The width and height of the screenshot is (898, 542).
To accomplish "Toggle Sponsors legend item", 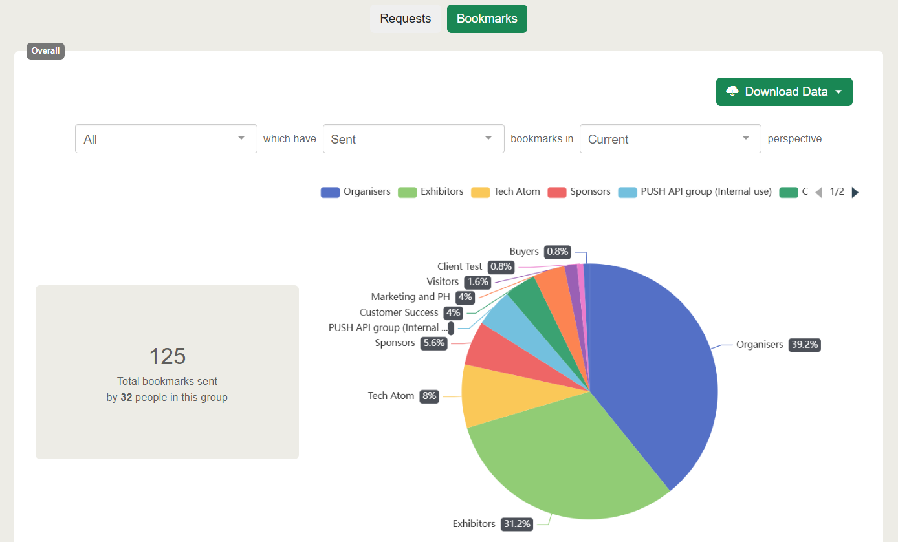I will click(579, 191).
